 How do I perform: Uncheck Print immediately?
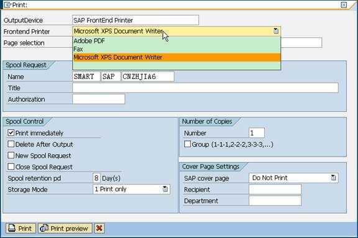[11, 133]
